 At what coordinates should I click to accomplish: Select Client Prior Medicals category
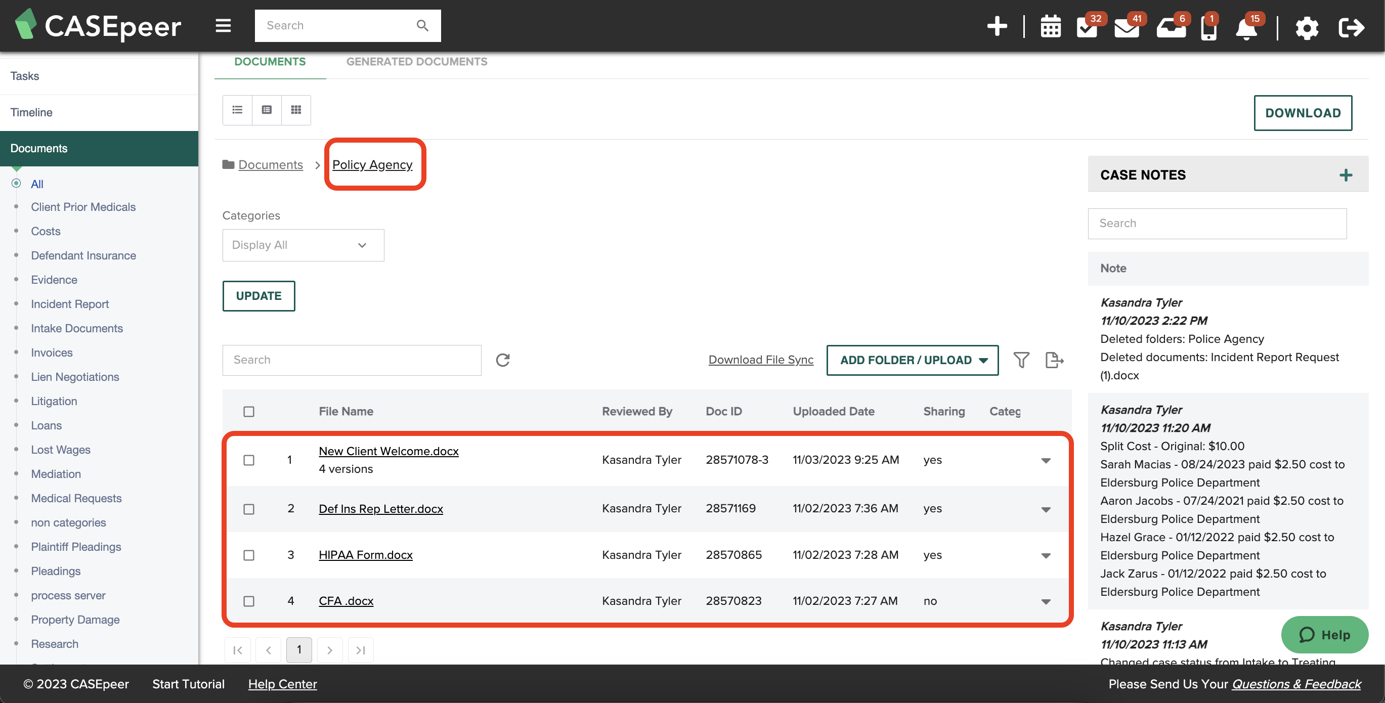83,207
